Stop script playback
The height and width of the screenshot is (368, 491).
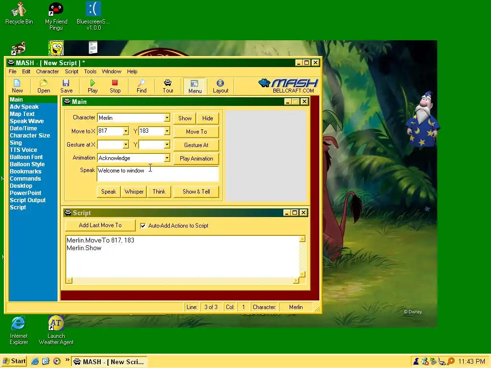(115, 86)
